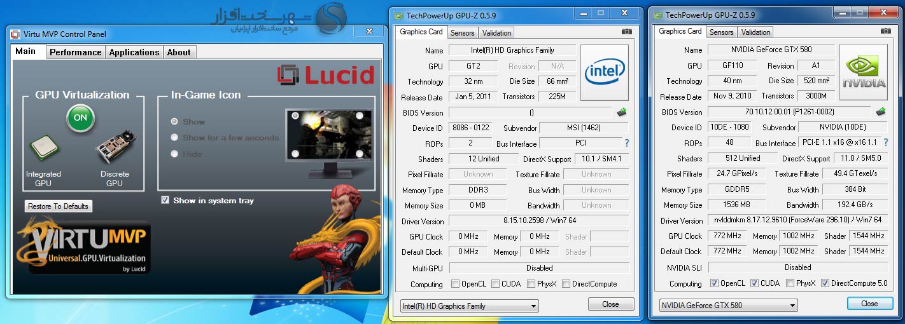Click NVIDIA GeForce GTX 580 name field
The height and width of the screenshot is (324, 905).
[771, 50]
